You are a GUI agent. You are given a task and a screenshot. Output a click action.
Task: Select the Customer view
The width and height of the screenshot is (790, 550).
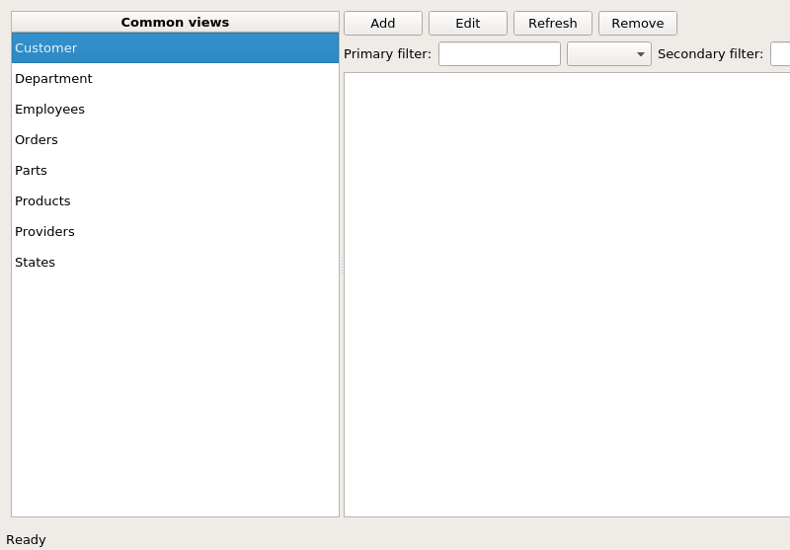tap(175, 47)
